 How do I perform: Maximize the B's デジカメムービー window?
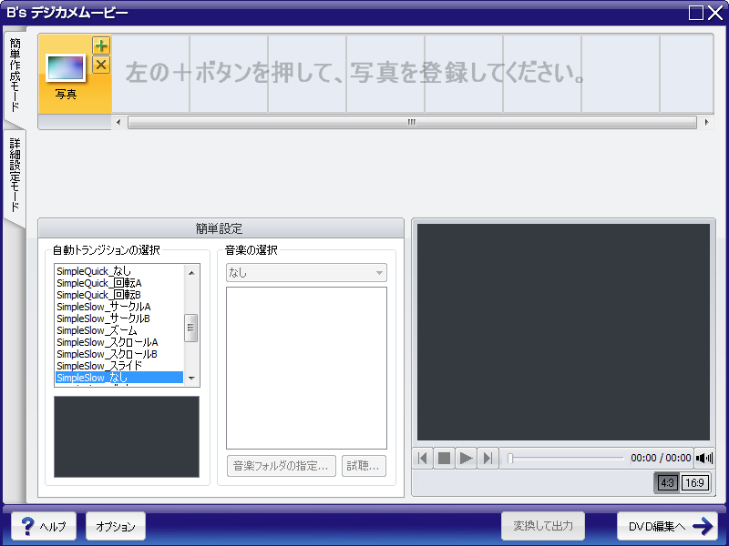pos(696,13)
